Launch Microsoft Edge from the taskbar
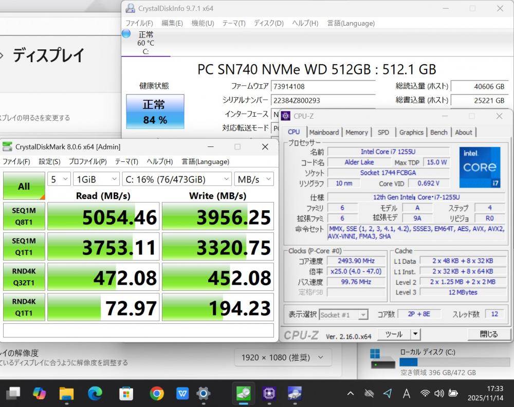 click(x=95, y=393)
